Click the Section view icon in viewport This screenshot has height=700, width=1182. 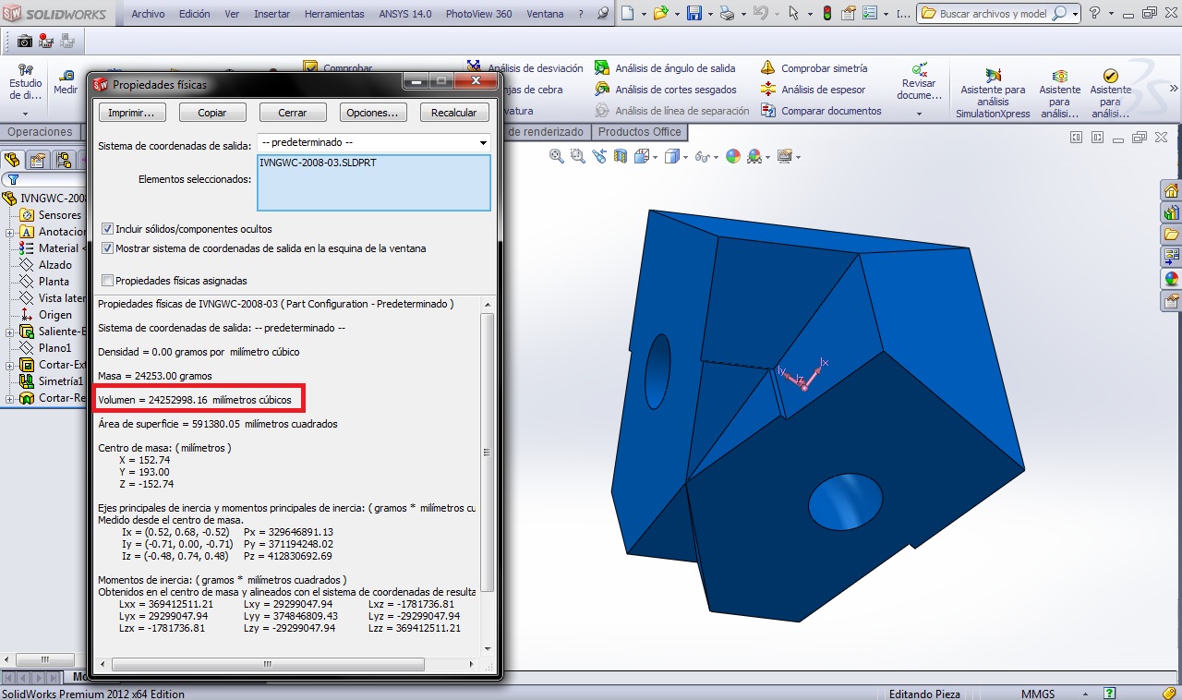pyautogui.click(x=621, y=156)
